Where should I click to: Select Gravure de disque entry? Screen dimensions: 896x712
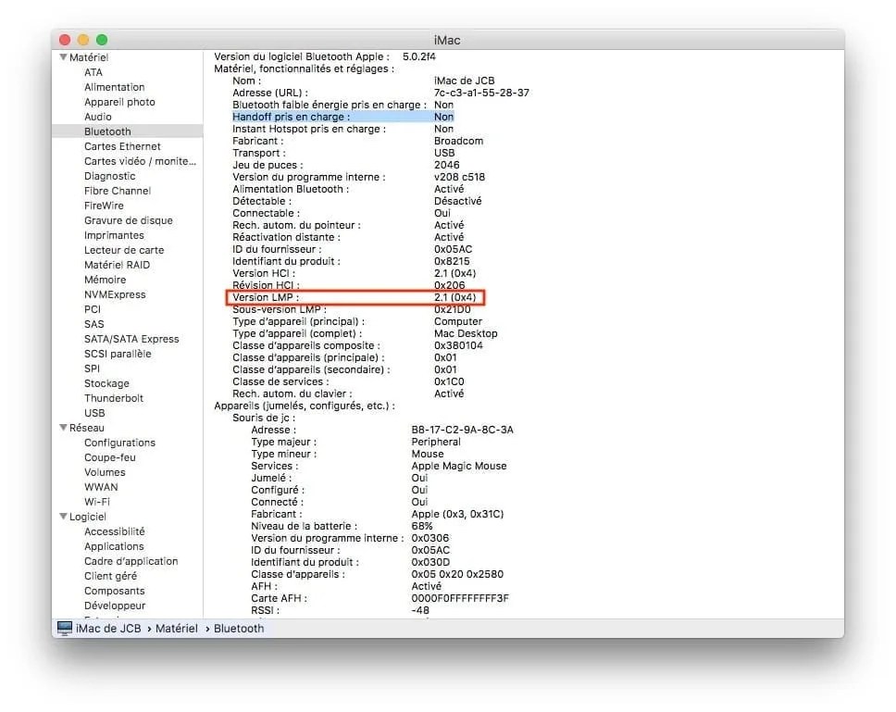point(128,220)
